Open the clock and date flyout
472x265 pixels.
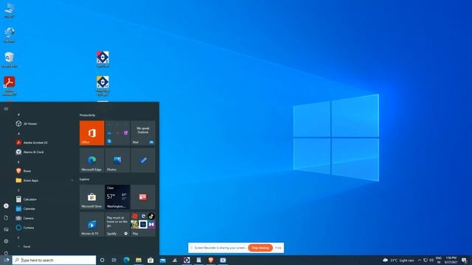pos(451,260)
